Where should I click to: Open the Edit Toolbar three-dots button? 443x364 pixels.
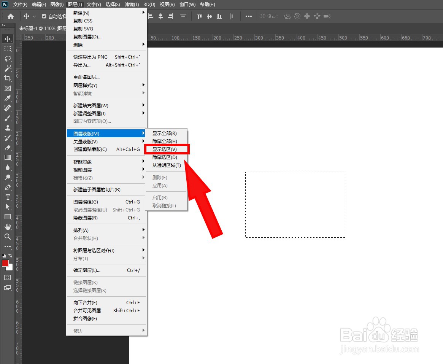point(8,246)
